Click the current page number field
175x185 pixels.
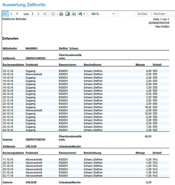tap(17, 14)
